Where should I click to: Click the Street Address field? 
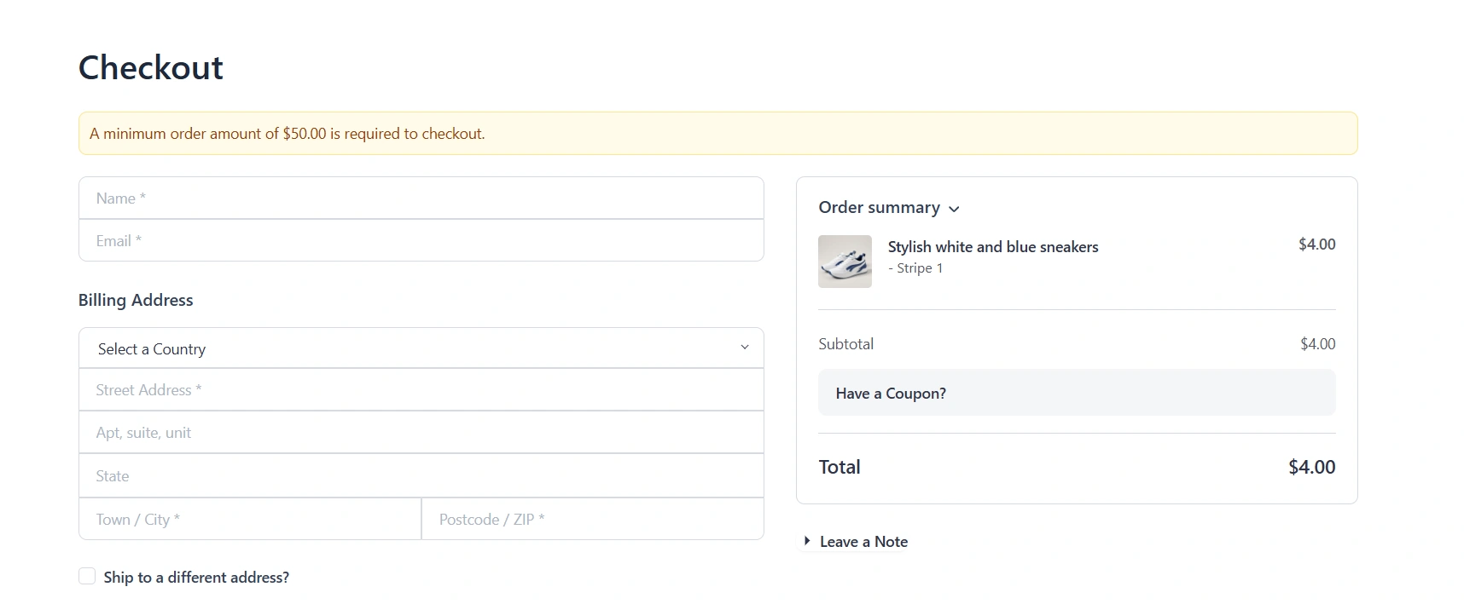421,389
